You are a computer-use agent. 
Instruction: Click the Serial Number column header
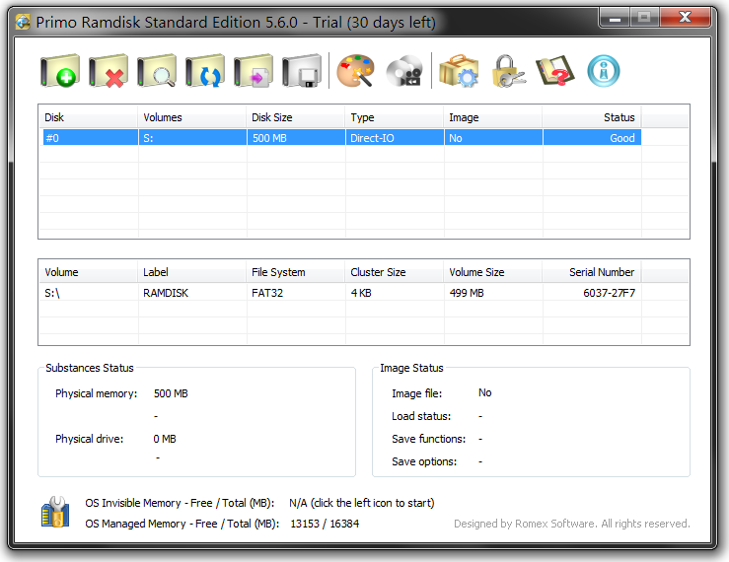coord(591,272)
